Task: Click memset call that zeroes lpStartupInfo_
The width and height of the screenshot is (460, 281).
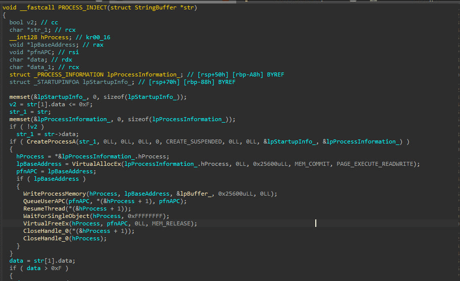Action: click(98, 97)
